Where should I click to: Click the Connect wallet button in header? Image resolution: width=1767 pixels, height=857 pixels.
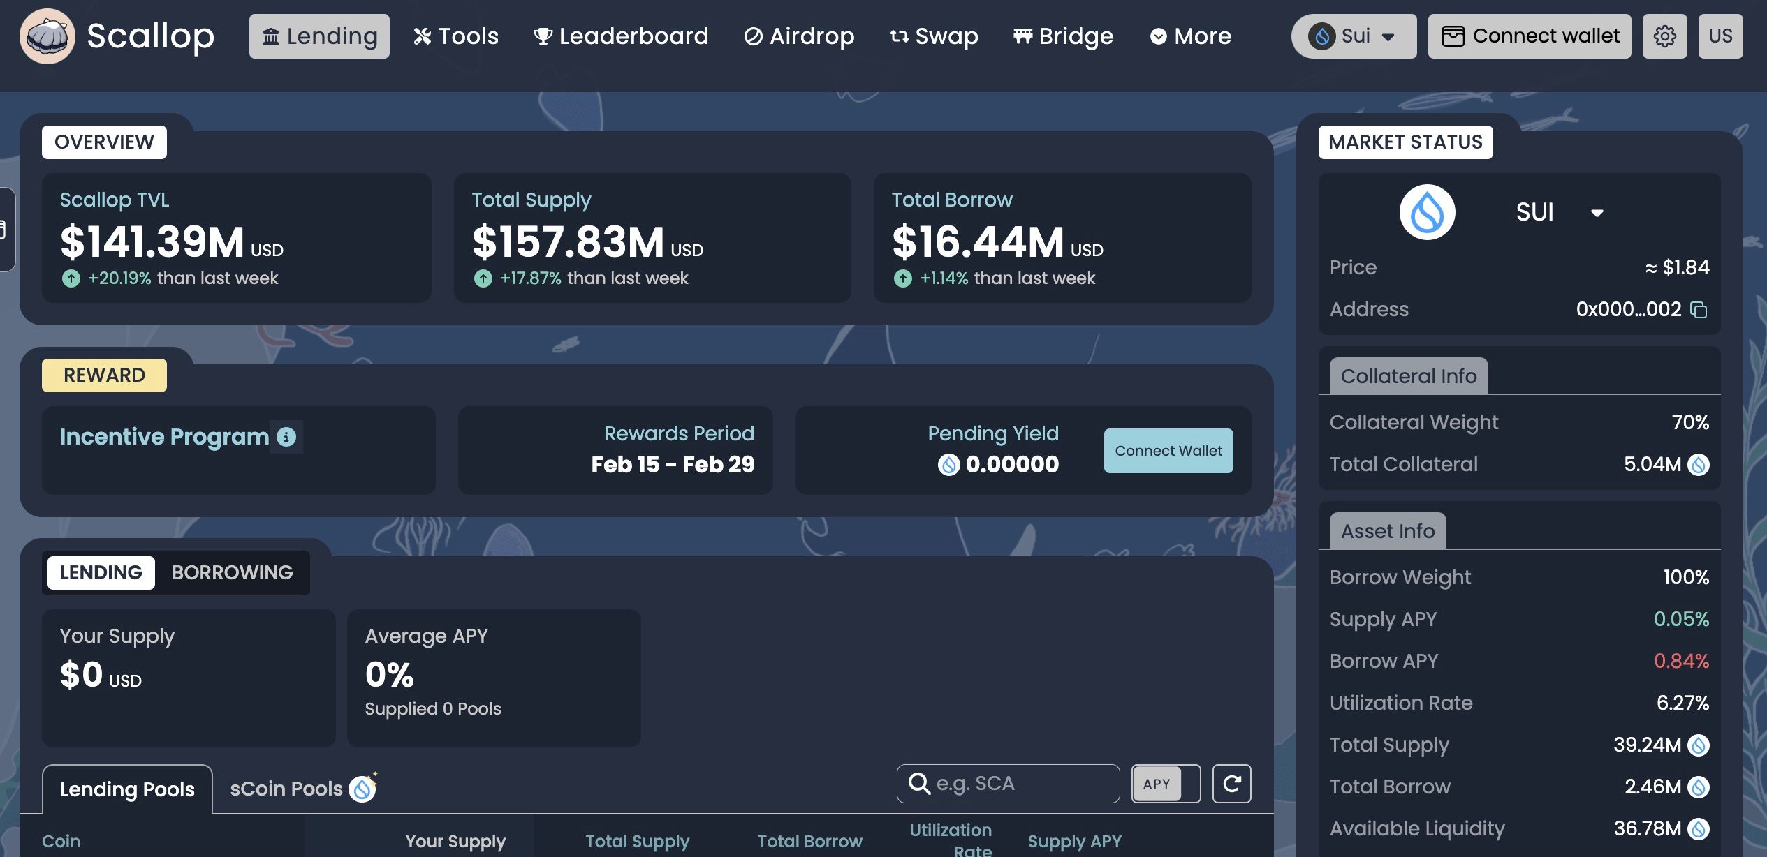point(1529,36)
